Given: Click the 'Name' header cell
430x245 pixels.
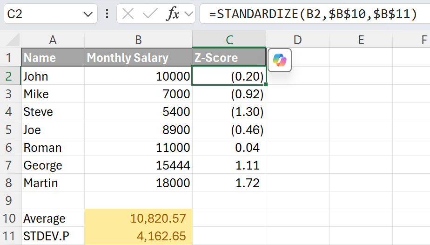Looking at the screenshot, I should click(53, 57).
